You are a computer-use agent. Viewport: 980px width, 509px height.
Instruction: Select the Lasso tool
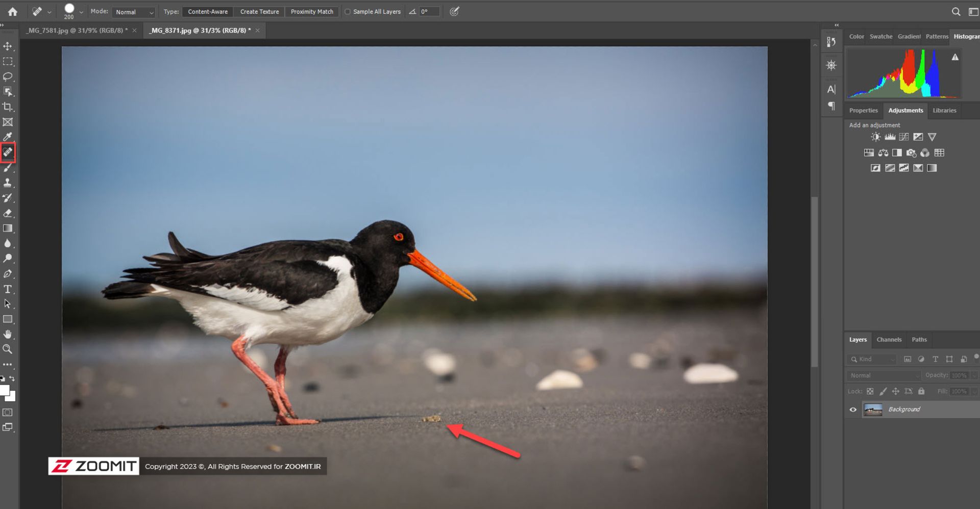[x=8, y=77]
